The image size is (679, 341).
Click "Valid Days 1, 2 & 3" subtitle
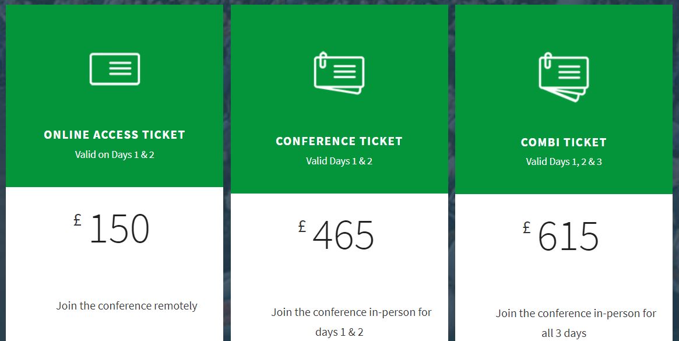tap(564, 161)
